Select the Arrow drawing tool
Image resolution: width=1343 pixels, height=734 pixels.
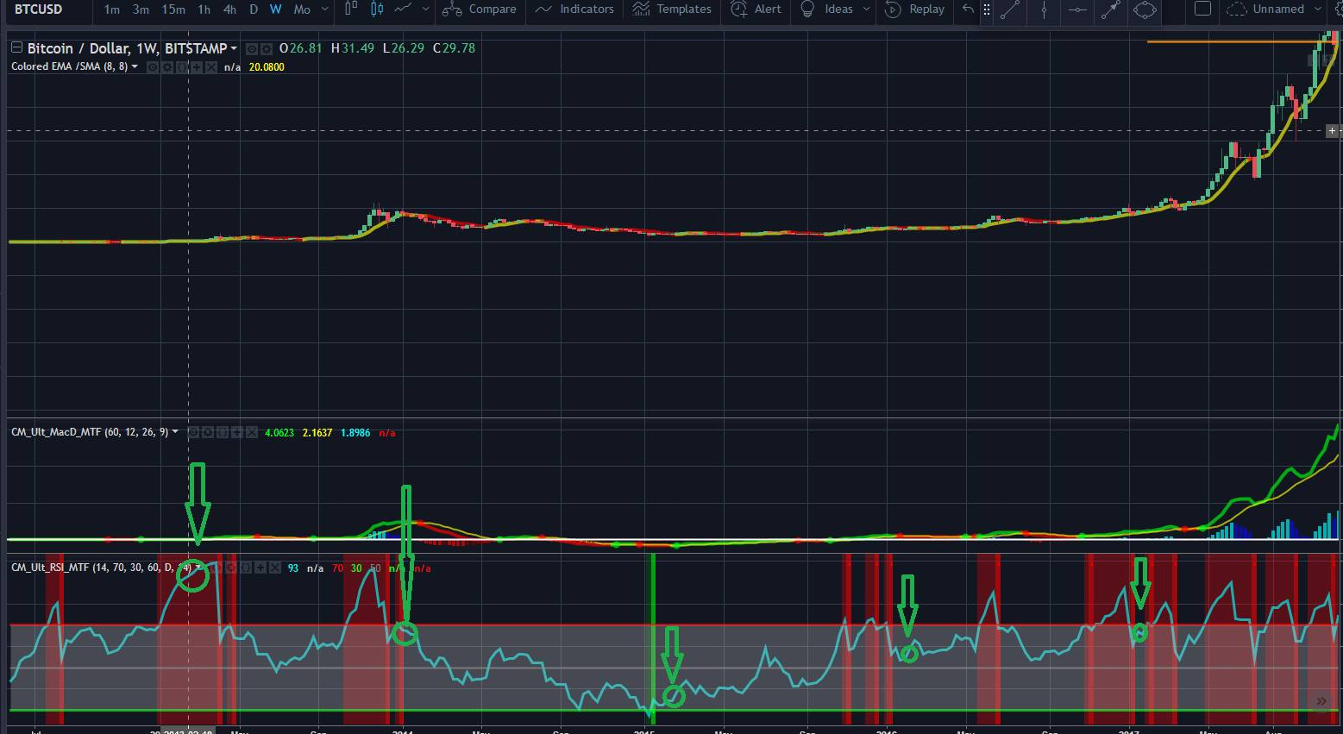pyautogui.click(x=1111, y=9)
